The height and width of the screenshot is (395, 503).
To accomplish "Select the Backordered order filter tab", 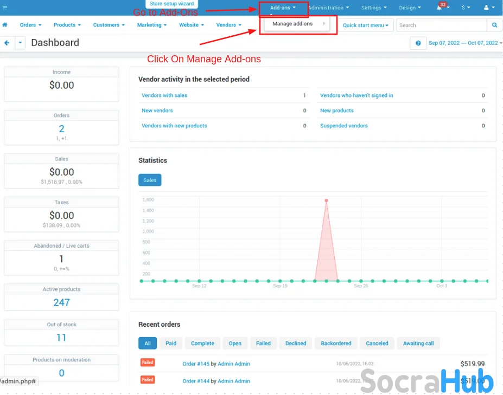I will click(x=336, y=343).
